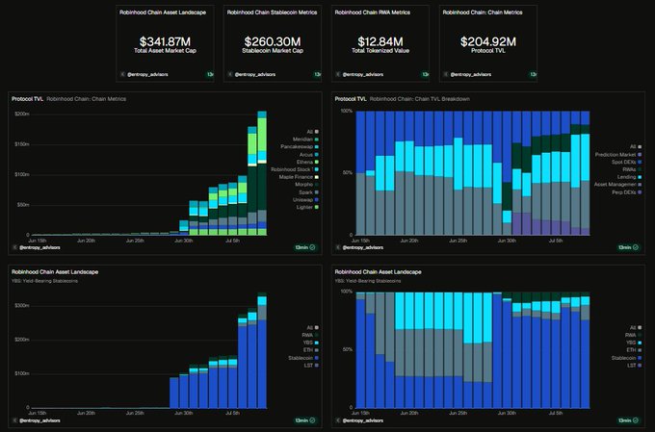Click author avatar icon on Total Asset Market Cap card
655x432 pixels.
123,74
